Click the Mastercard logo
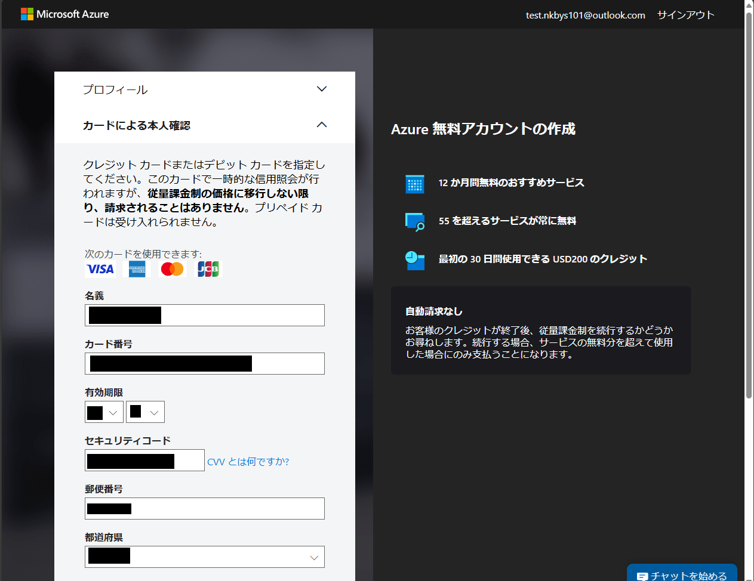The image size is (754, 581). pos(173,269)
